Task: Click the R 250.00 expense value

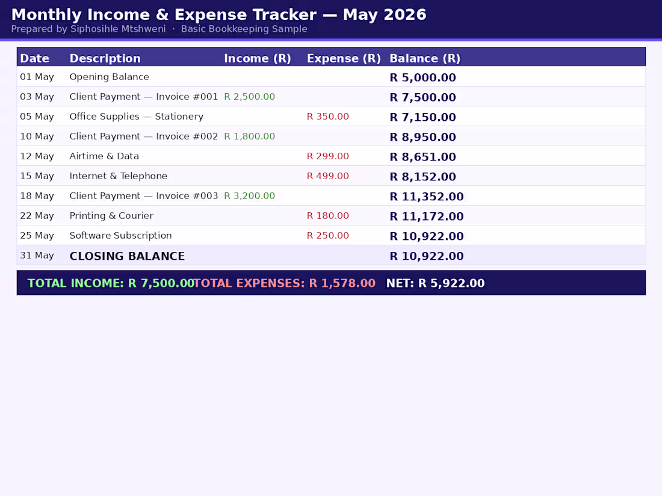Action: pyautogui.click(x=327, y=235)
